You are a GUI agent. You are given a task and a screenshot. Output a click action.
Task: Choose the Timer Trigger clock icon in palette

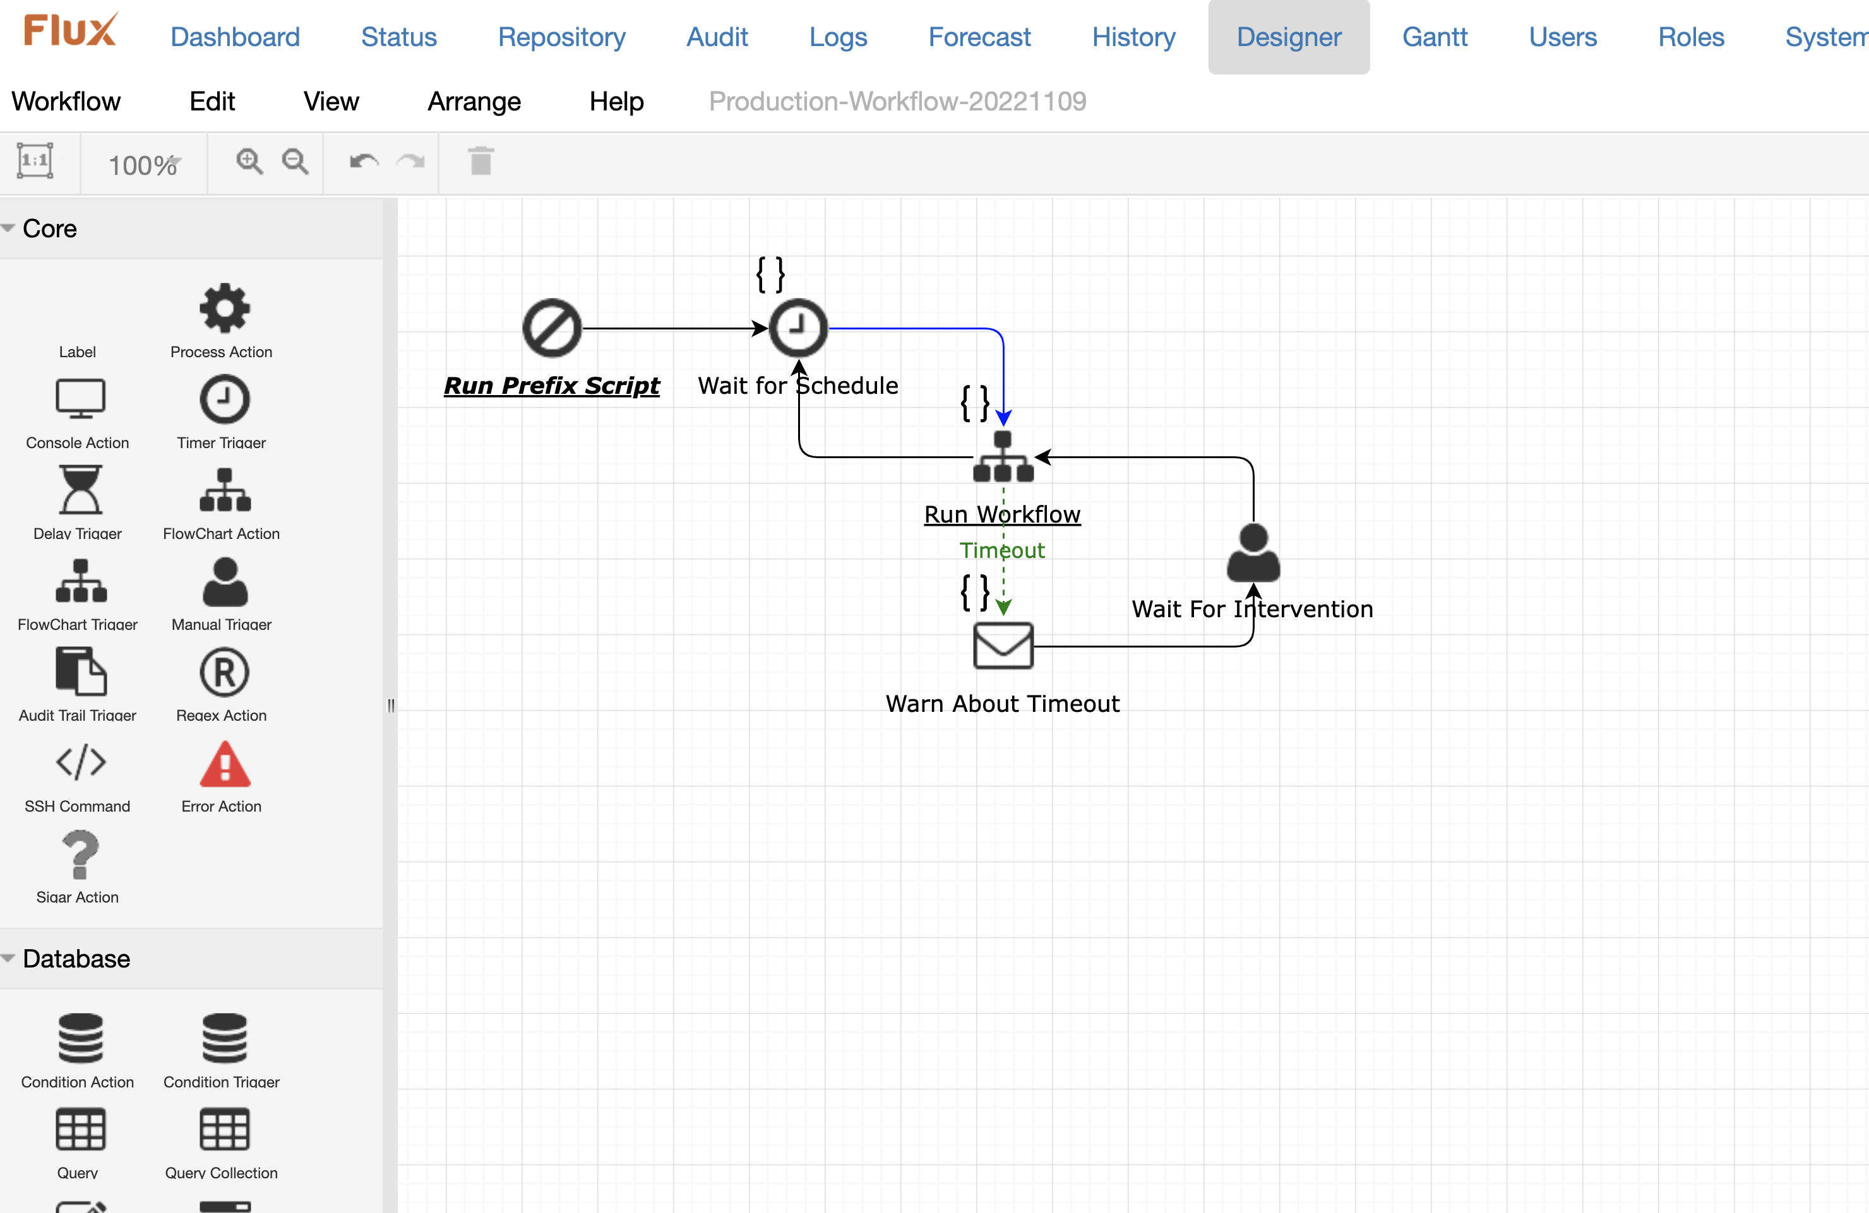tap(225, 399)
